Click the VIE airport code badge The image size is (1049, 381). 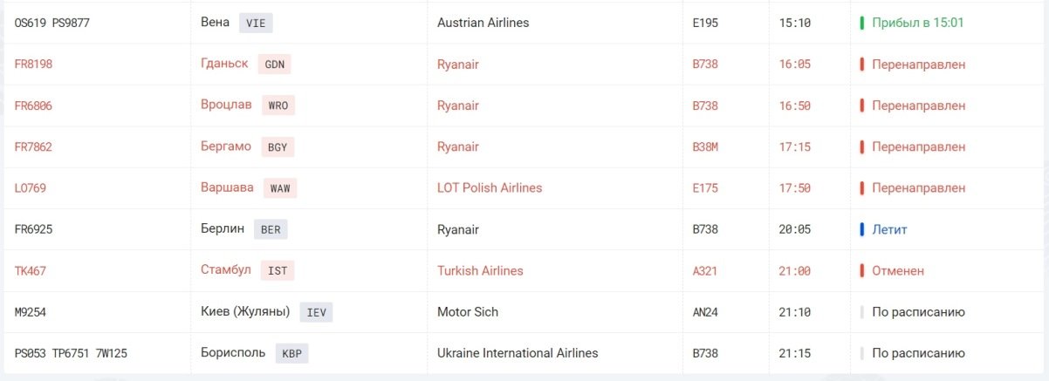coord(256,23)
